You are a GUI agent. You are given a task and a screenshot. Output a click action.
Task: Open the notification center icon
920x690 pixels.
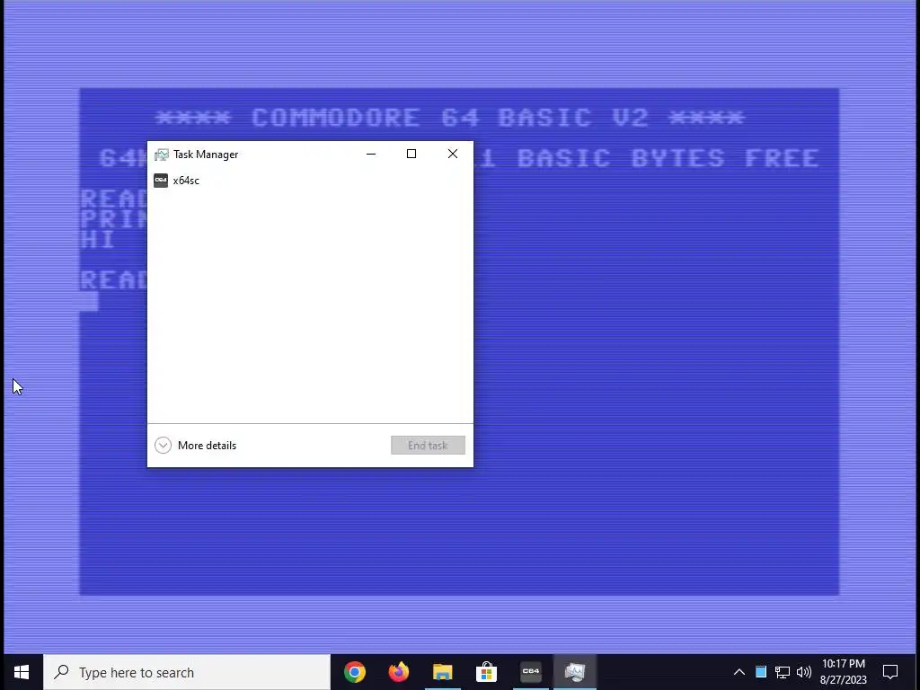coord(890,672)
